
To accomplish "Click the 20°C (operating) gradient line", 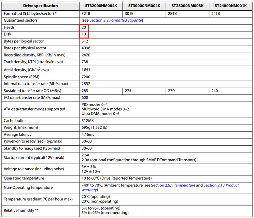I will pos(96,197).
